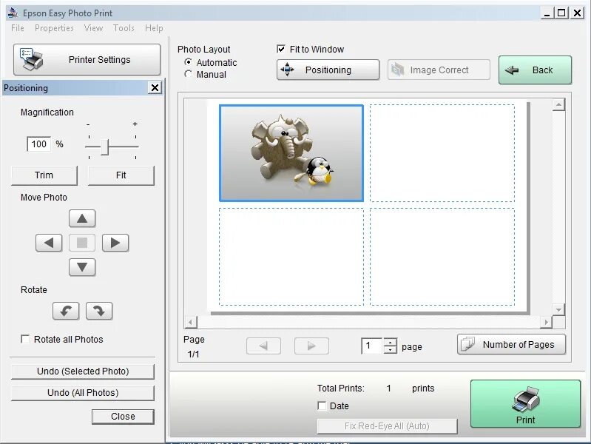This screenshot has width=591, height=444.
Task: Enable the Date checkbox
Action: [x=322, y=406]
